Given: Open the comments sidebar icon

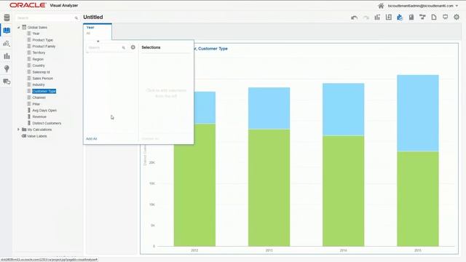Looking at the screenshot, I should click(7, 82).
